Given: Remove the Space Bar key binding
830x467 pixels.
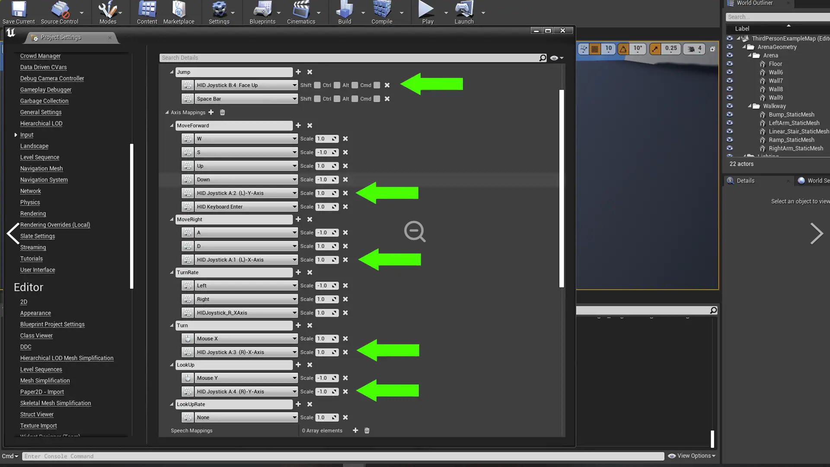Looking at the screenshot, I should pos(387,99).
